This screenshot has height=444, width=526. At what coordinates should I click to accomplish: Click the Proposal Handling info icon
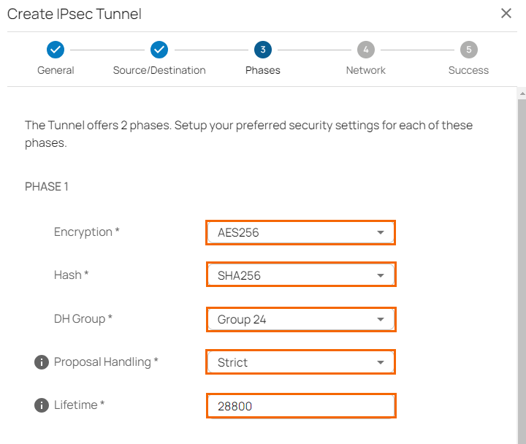[42, 362]
